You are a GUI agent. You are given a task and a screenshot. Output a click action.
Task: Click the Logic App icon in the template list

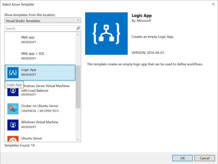pyautogui.click(x=13, y=73)
